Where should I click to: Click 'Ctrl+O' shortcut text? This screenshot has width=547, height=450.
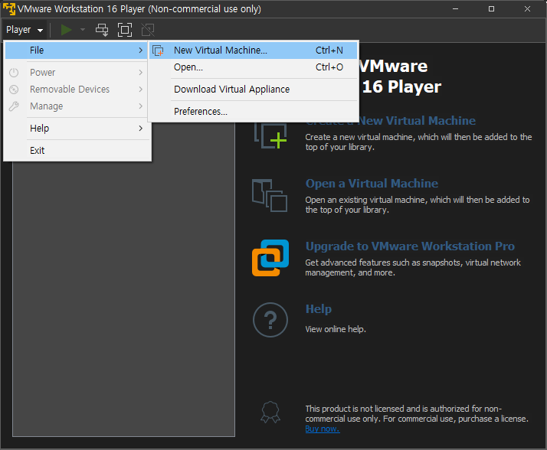(329, 67)
